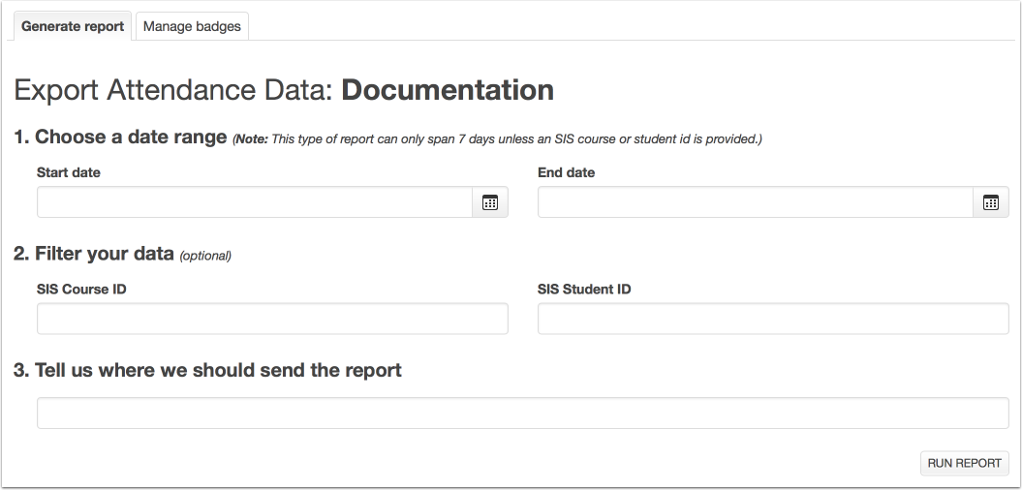Open the Start date calendar picker icon
1022x490 pixels.
(490, 202)
